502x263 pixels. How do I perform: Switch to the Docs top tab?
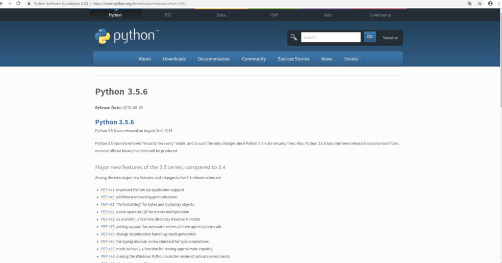221,15
